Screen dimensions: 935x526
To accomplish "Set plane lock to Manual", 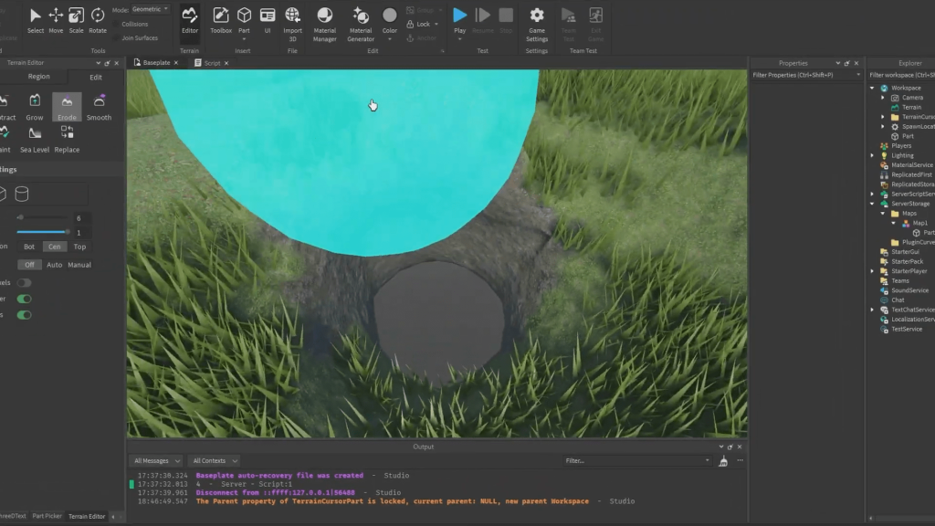I will click(79, 265).
